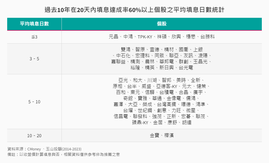Click the stock name 鴻準
Screen dimensions: 269x163
click(200, 104)
